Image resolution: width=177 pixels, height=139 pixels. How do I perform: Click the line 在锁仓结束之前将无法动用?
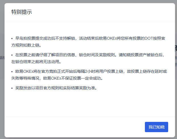pos(36,62)
